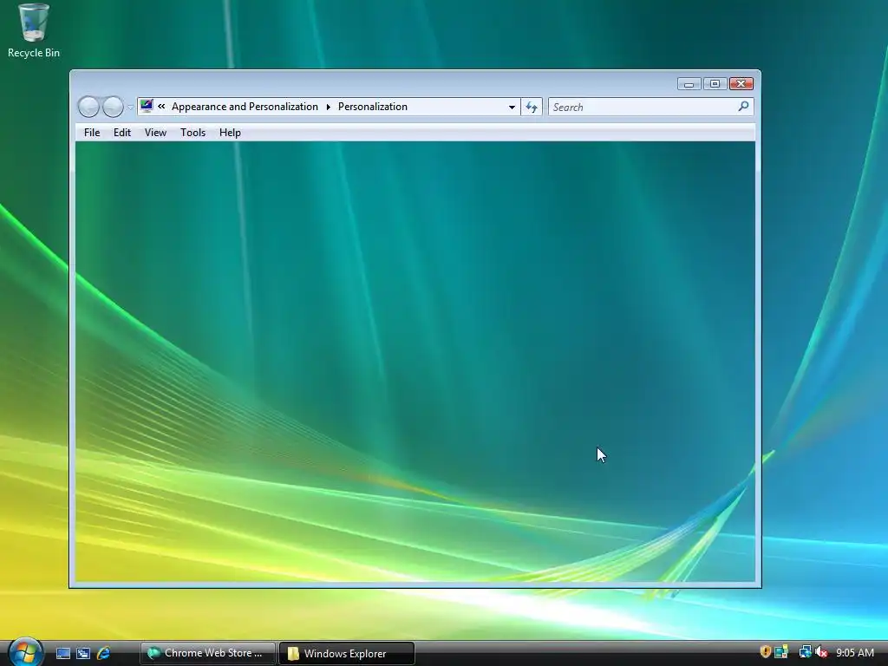888x666 pixels.
Task: Expand arrow after Appearance and Personalization
Action: (328, 107)
